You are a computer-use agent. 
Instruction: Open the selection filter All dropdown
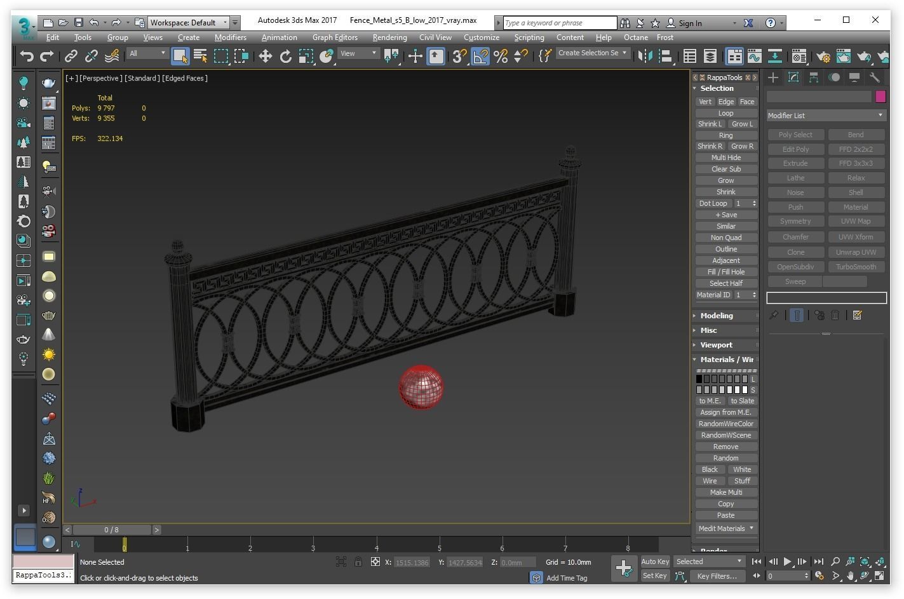(147, 53)
